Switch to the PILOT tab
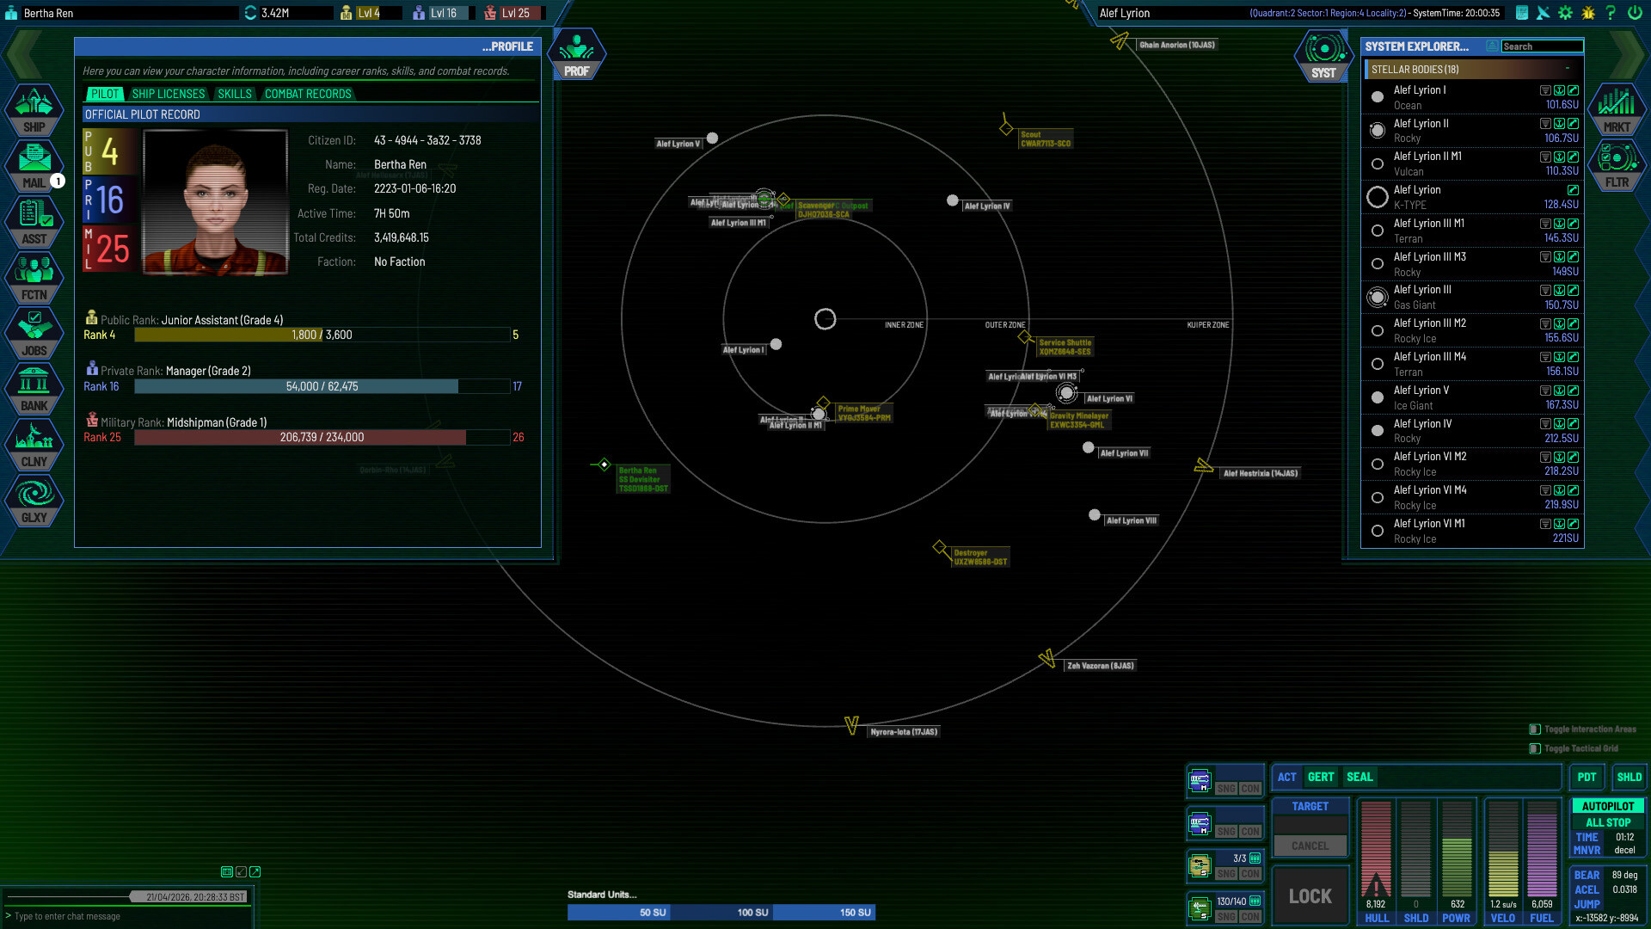 (105, 94)
